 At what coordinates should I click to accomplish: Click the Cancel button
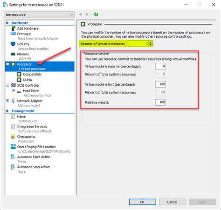click(x=173, y=202)
